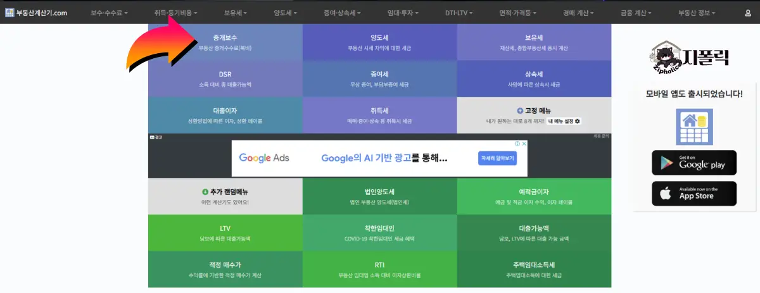Screen dimensions: 760x293
Task: Expand the 보유세 dropdown menu
Action: (236, 13)
